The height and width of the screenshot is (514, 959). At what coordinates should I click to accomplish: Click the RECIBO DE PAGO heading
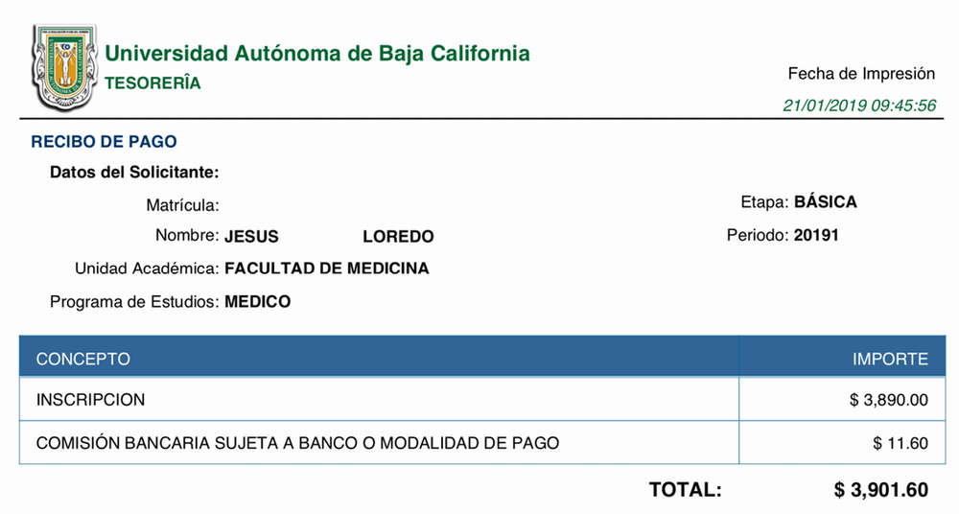pos(104,142)
